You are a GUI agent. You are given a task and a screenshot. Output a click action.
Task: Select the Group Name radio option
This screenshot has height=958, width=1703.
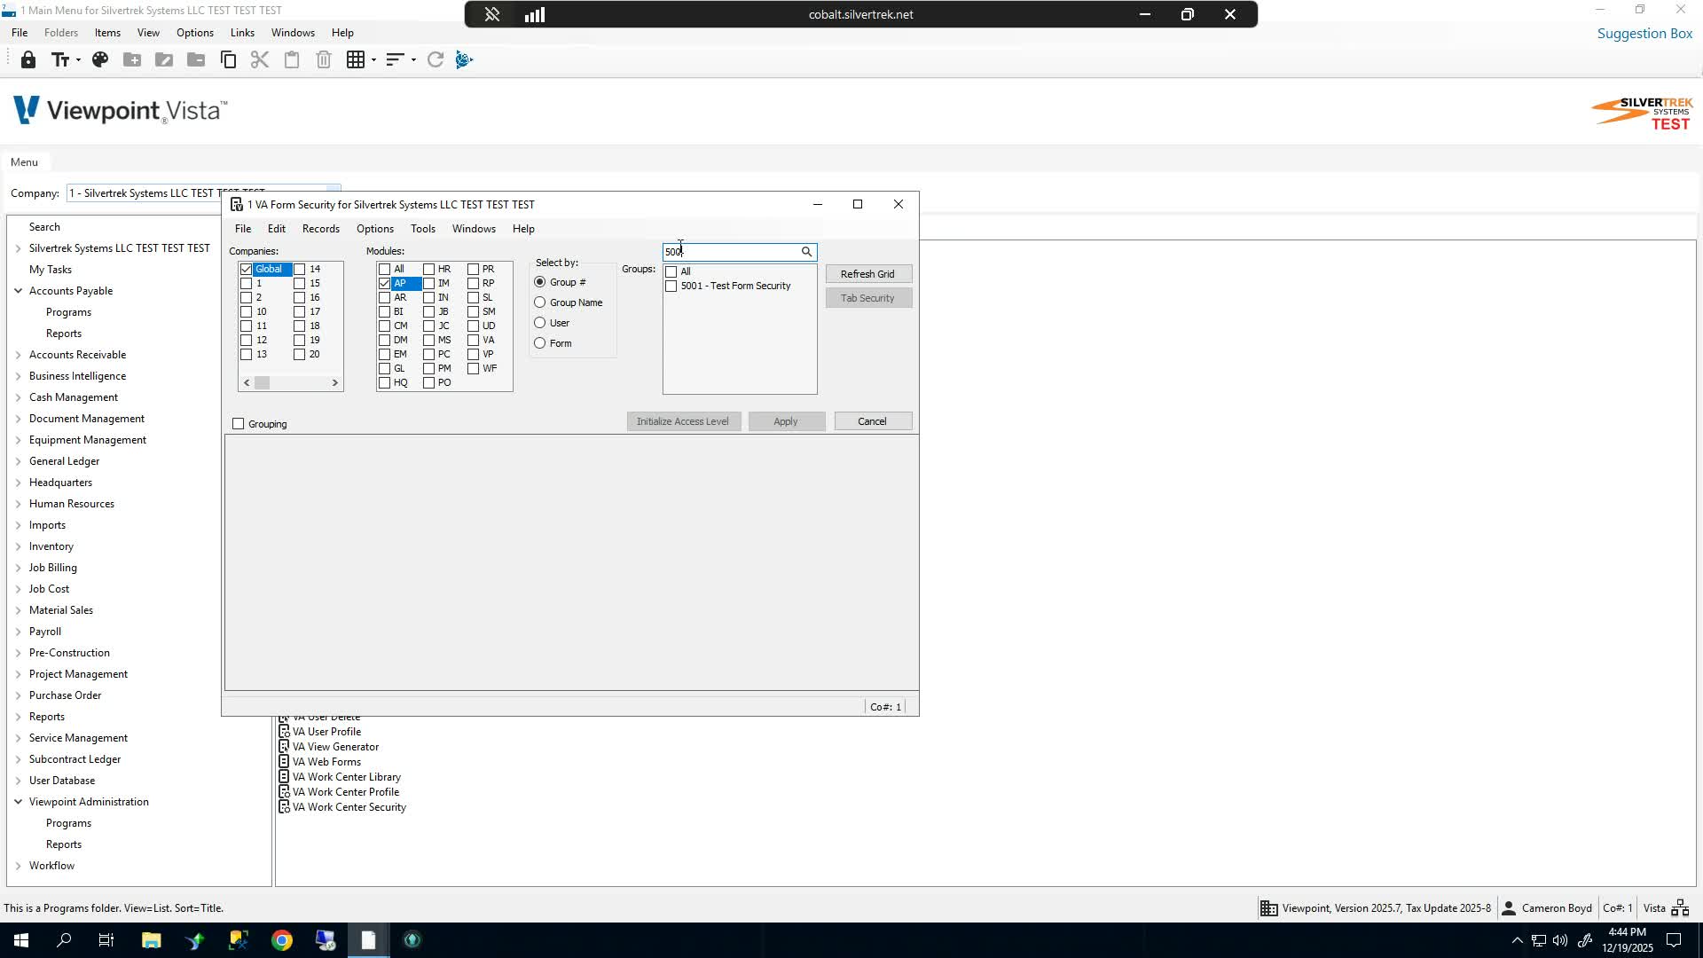[x=540, y=302]
